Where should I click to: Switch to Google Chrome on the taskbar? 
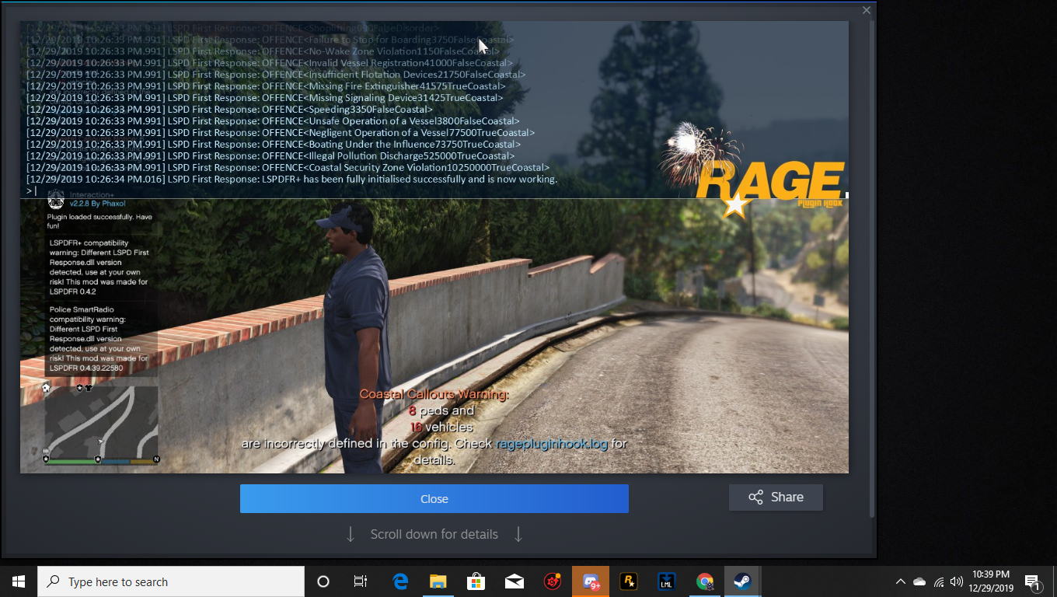point(705,581)
